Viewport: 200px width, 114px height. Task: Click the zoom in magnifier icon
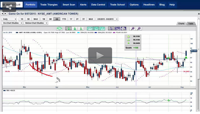pyautogui.click(x=133, y=28)
